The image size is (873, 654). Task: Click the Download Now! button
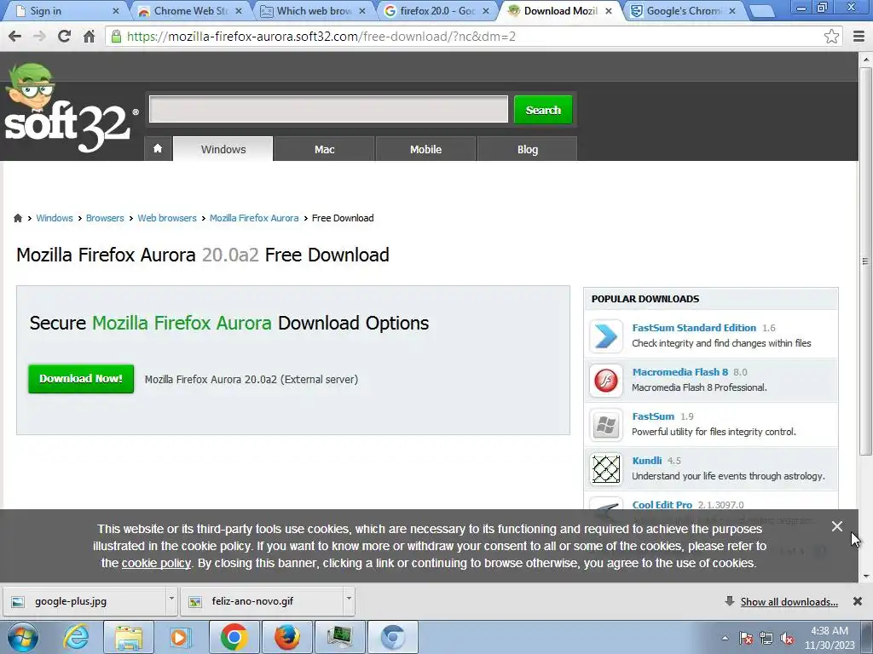(x=81, y=379)
